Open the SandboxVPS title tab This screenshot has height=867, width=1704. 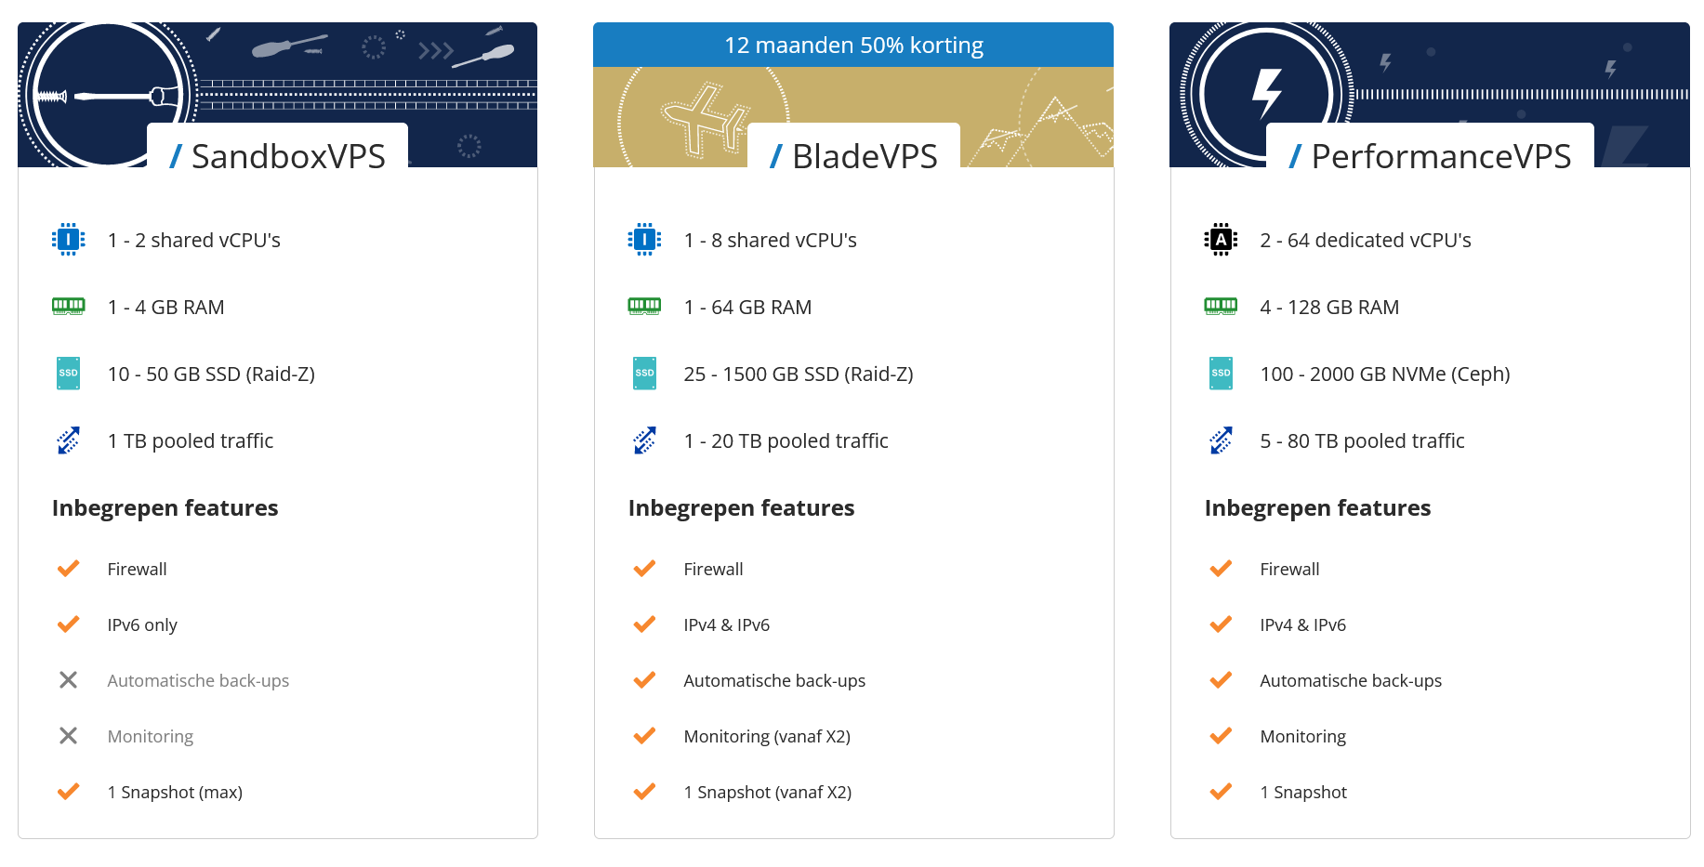tap(277, 155)
